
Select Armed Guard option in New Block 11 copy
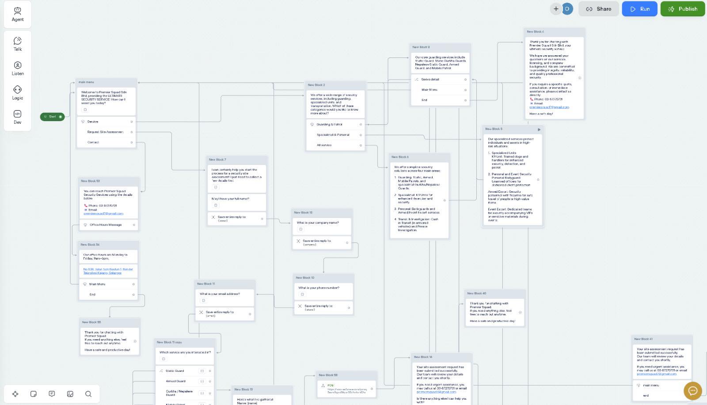185,381
